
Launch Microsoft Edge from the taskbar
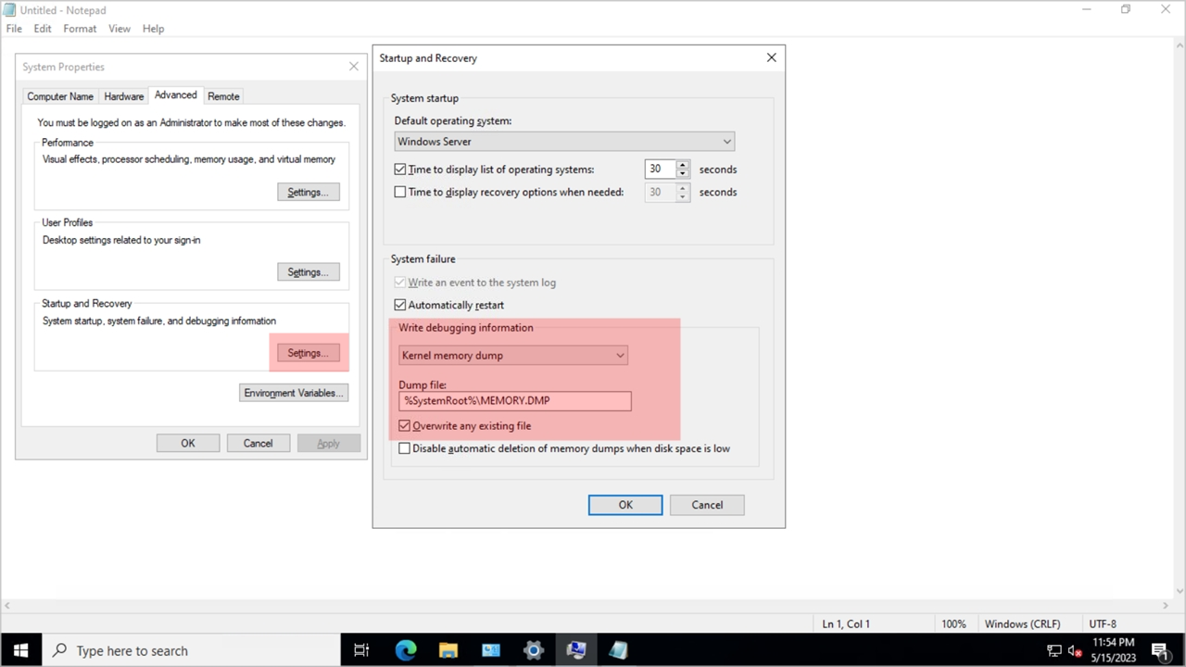pos(406,650)
